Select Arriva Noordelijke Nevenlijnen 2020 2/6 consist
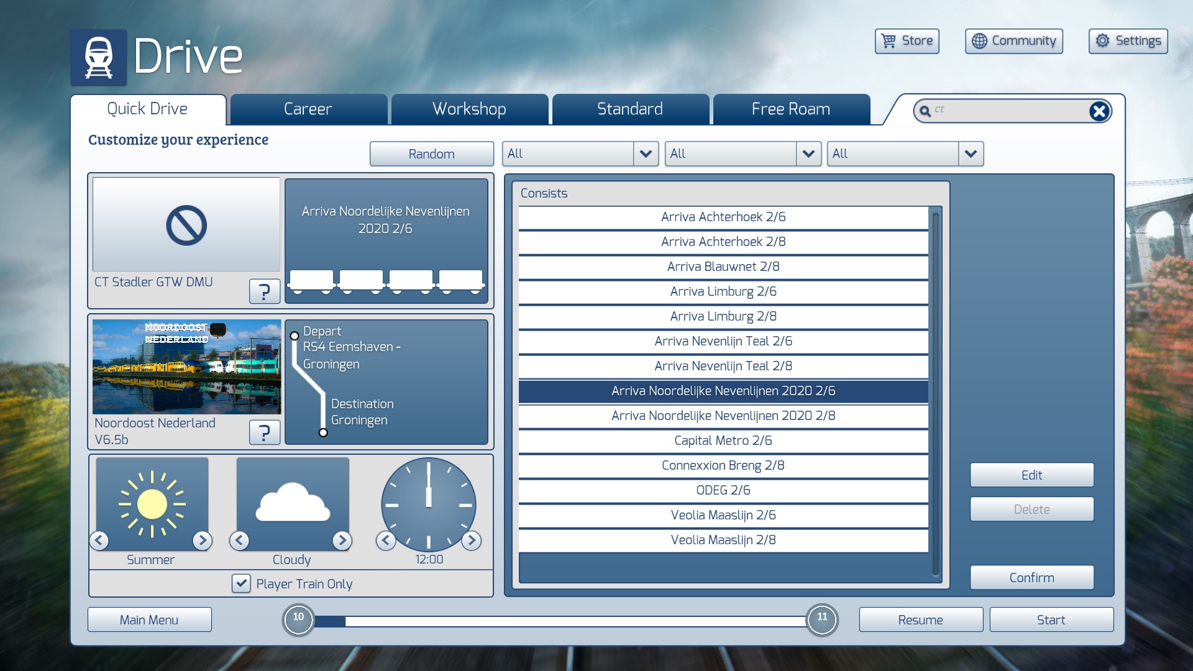1193x671 pixels. click(x=723, y=391)
